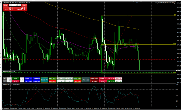Click the 0.01 field left of Buy Stop

[69, 79]
